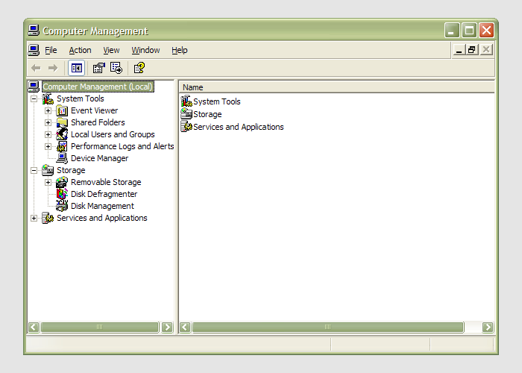
Task: Open Properties from the toolbar icon
Action: point(99,69)
